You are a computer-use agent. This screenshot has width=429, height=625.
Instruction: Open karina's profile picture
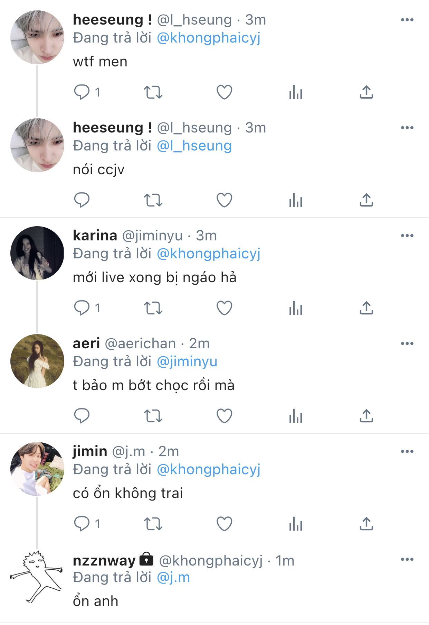pos(37,253)
